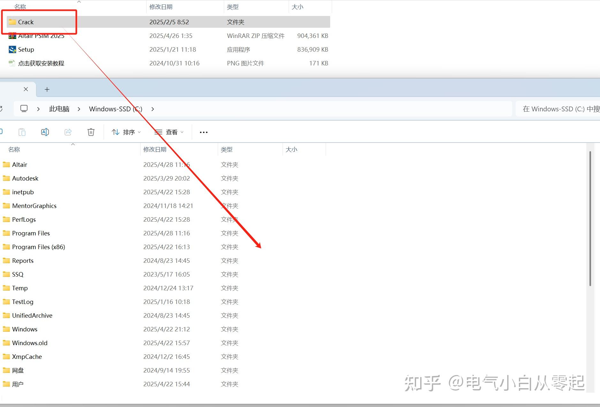Open the Windows.old folder
Viewport: 600px width, 407px height.
29,343
